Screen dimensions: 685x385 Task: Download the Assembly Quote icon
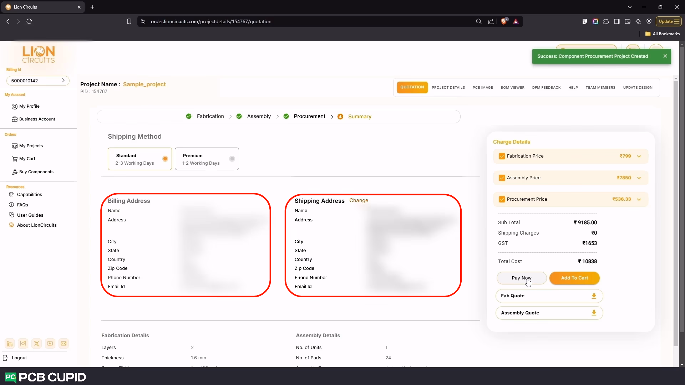pos(594,313)
